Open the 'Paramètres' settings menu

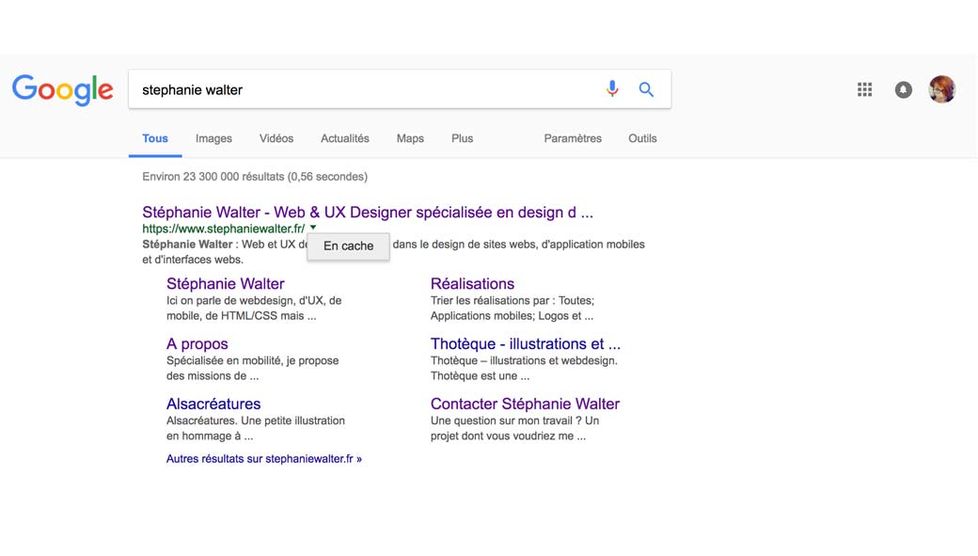click(x=572, y=138)
